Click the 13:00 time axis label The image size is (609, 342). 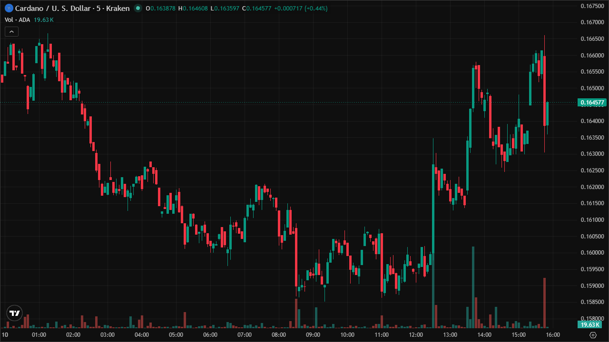[450, 335]
